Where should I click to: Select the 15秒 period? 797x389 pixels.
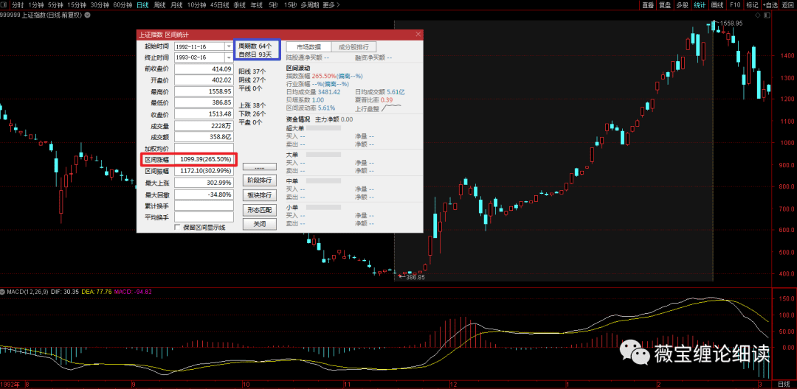tap(290, 5)
